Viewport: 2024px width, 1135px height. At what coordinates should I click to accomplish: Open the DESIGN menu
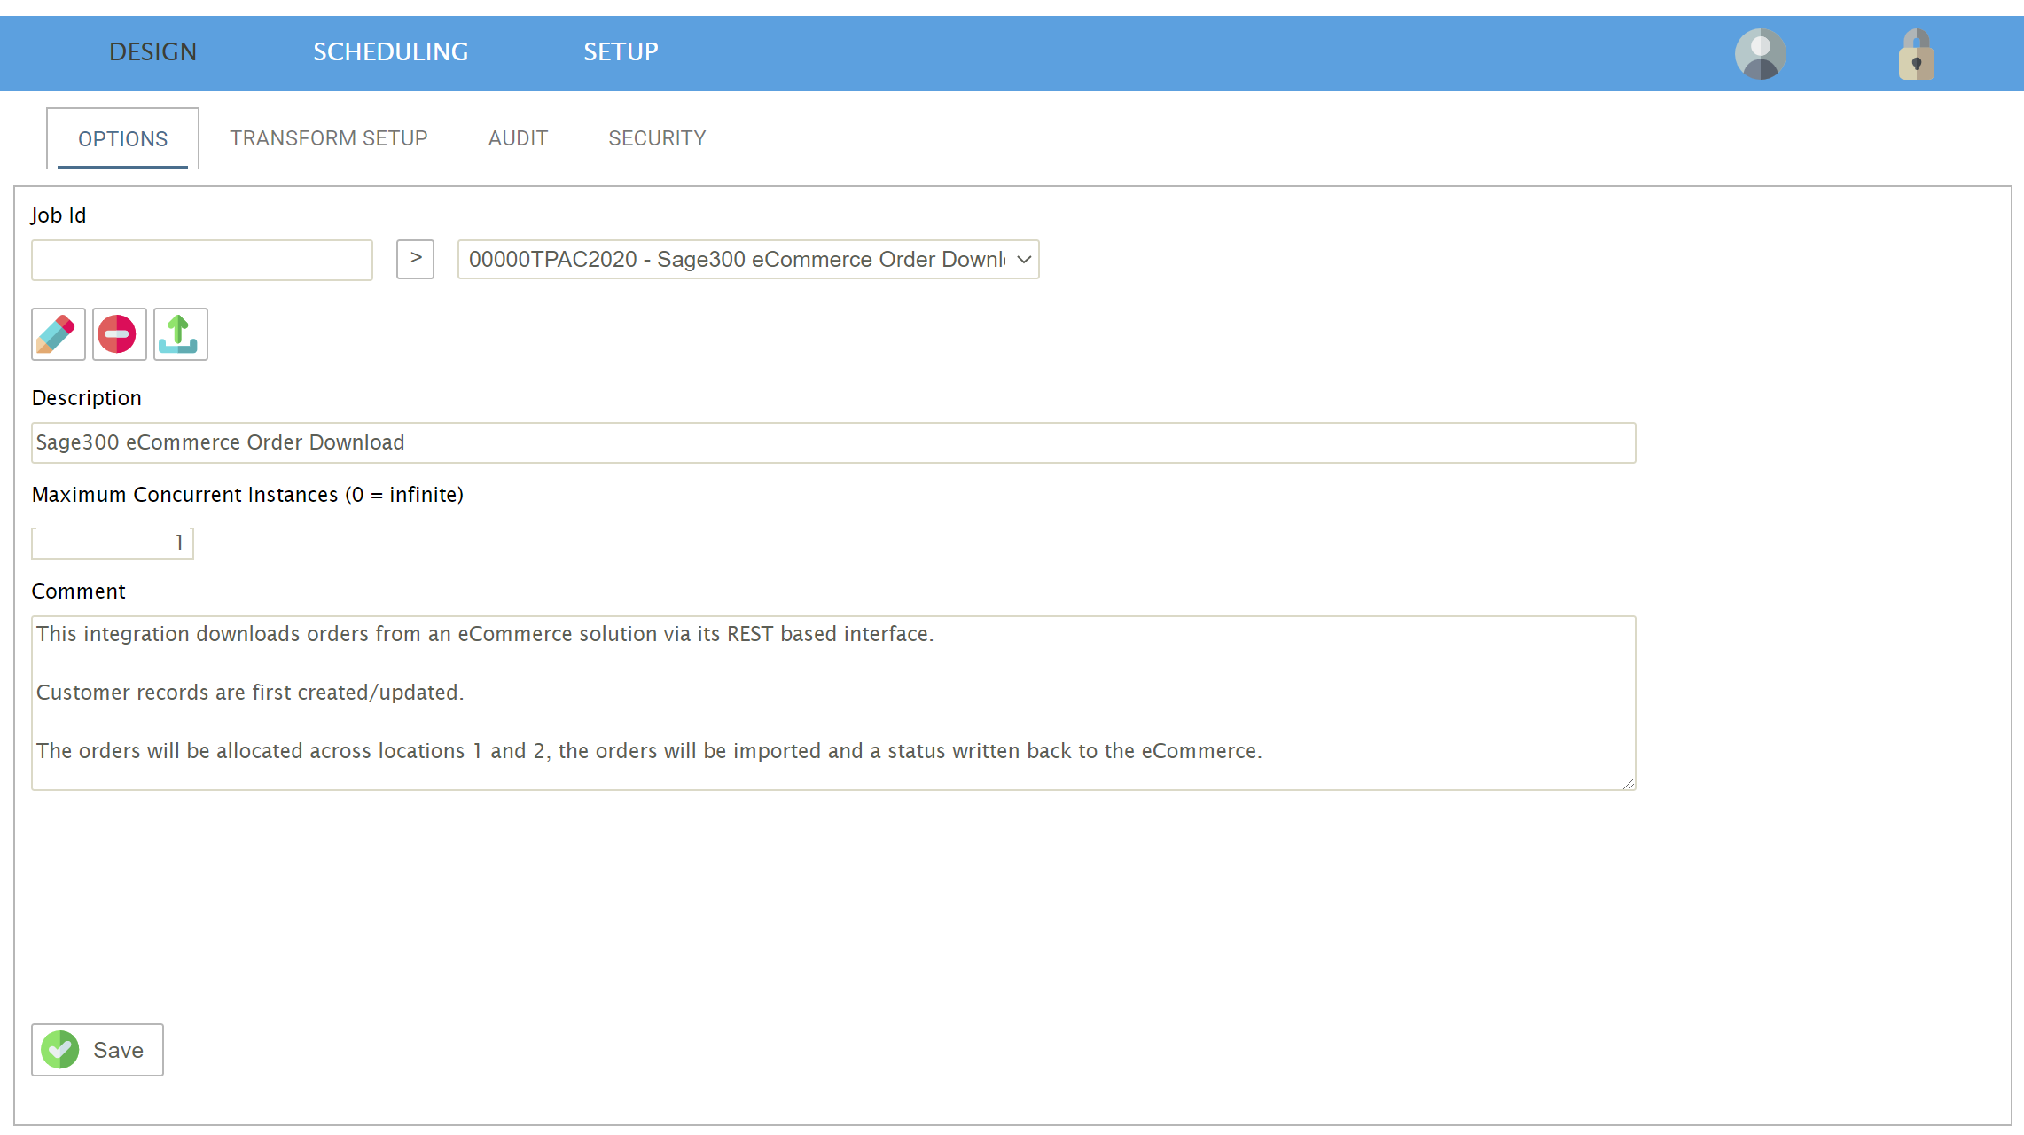coord(152,52)
